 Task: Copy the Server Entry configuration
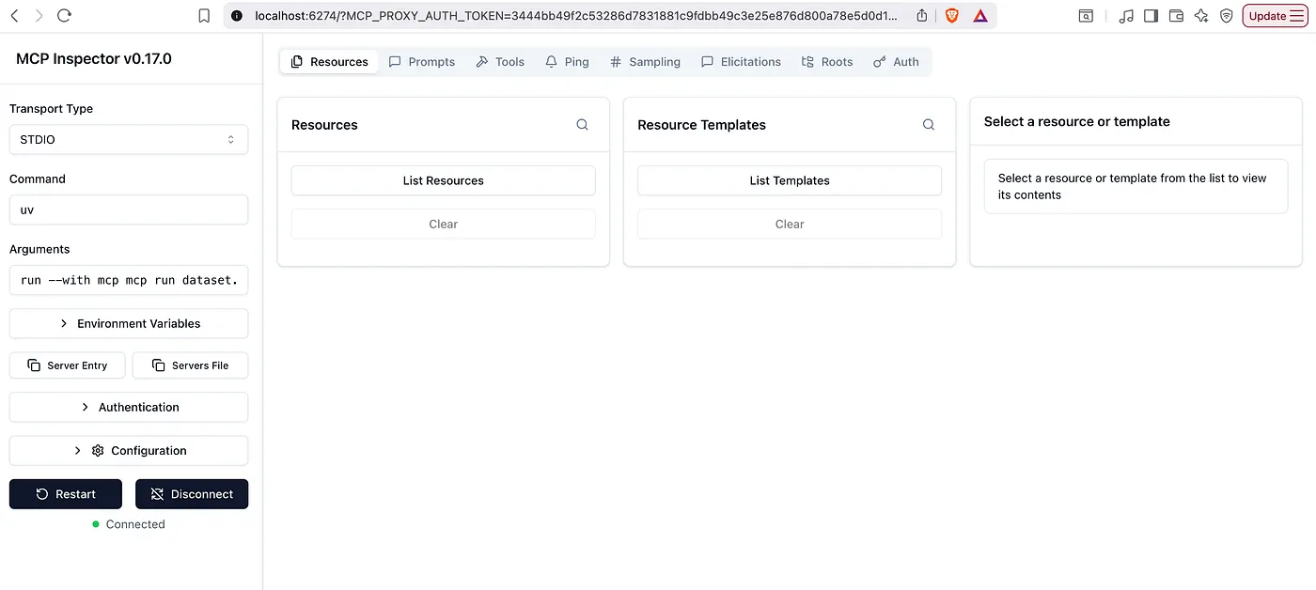pos(67,365)
